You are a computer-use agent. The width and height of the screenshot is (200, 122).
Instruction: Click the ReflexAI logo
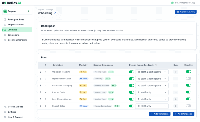click(x=11, y=3)
